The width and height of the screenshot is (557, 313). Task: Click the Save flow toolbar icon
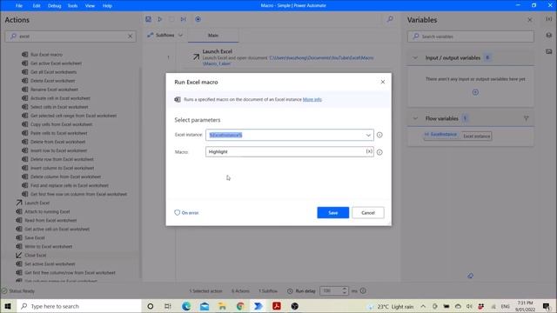coord(148,19)
